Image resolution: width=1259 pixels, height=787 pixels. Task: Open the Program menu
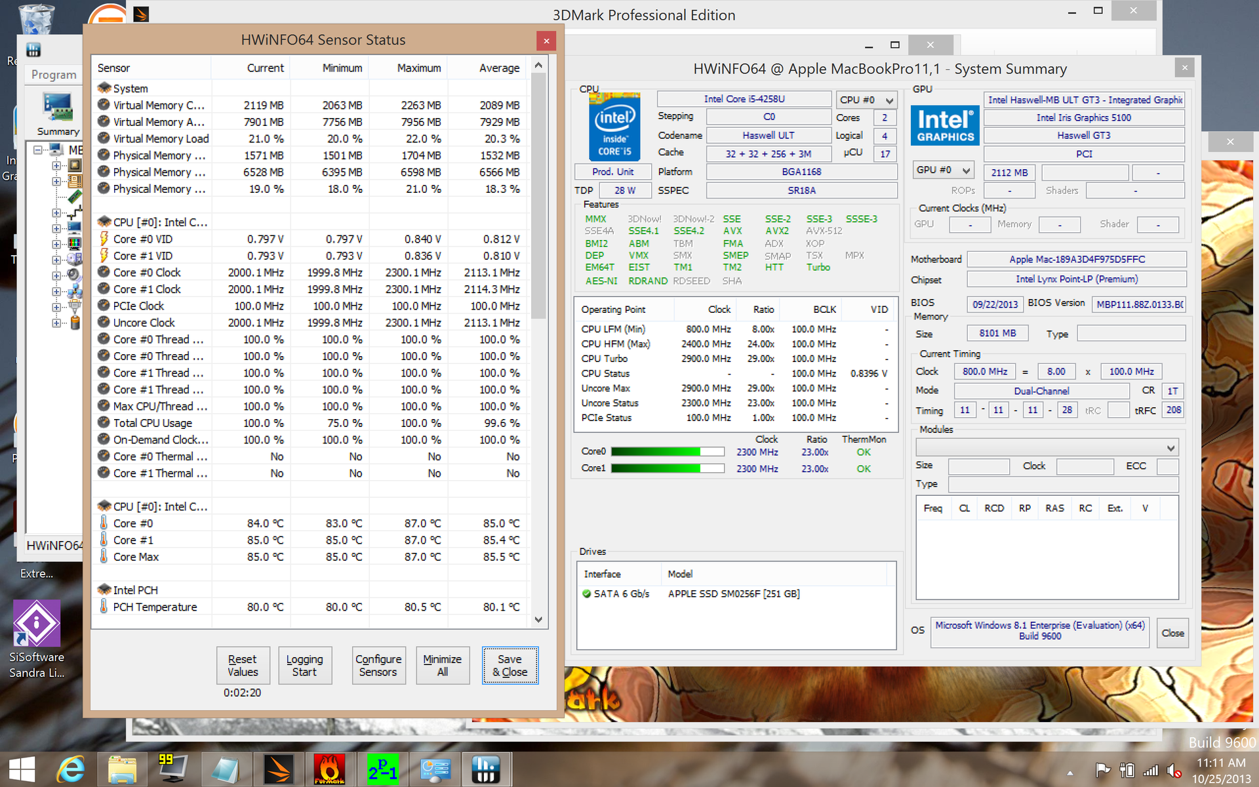pyautogui.click(x=54, y=75)
